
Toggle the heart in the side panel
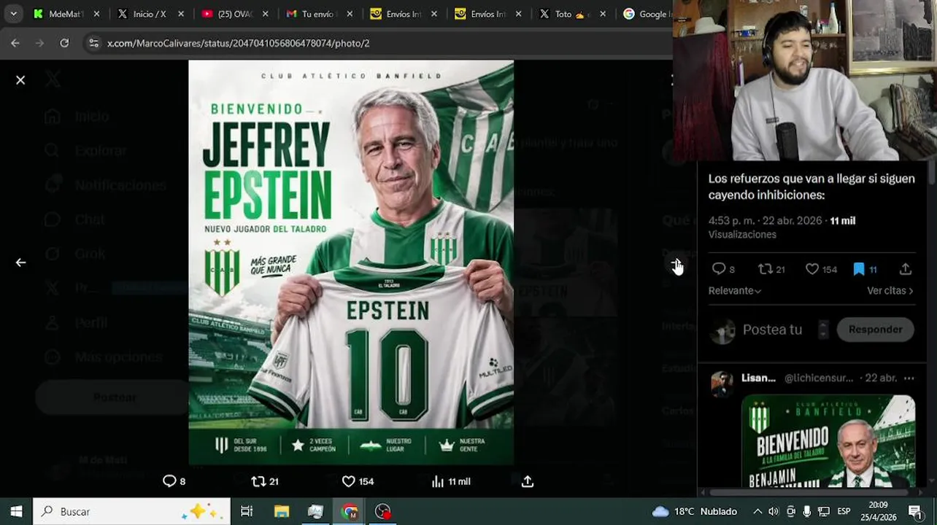click(812, 269)
